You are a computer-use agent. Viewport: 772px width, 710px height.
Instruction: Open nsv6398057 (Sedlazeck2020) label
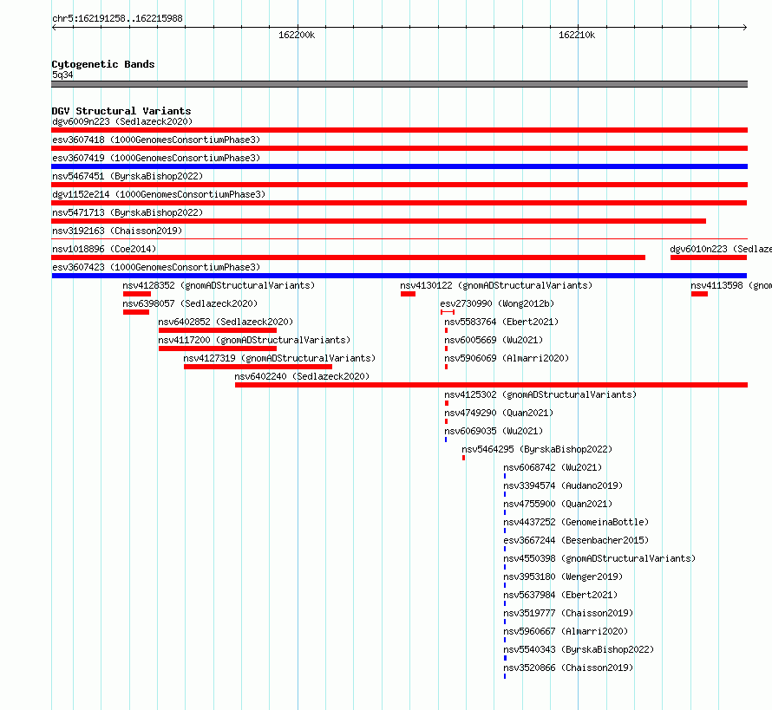tap(190, 303)
